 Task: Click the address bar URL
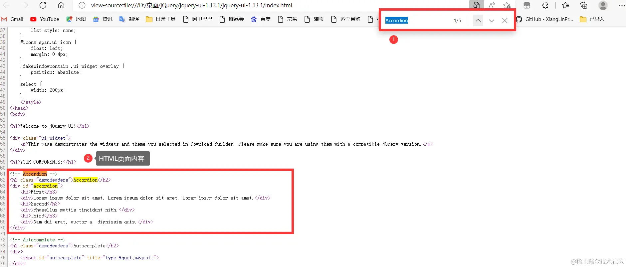pyautogui.click(x=191, y=5)
